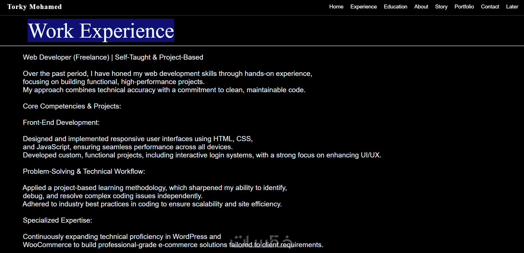524x253 pixels.
Task: Click the Contact nav link
Action: [x=490, y=6]
